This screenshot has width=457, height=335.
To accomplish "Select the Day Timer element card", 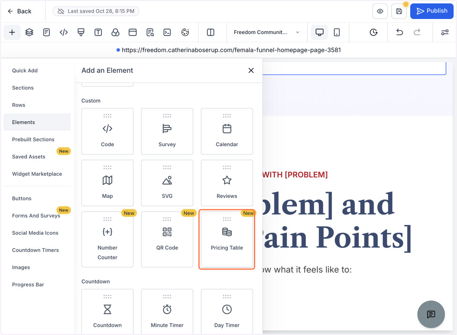I will click(227, 311).
